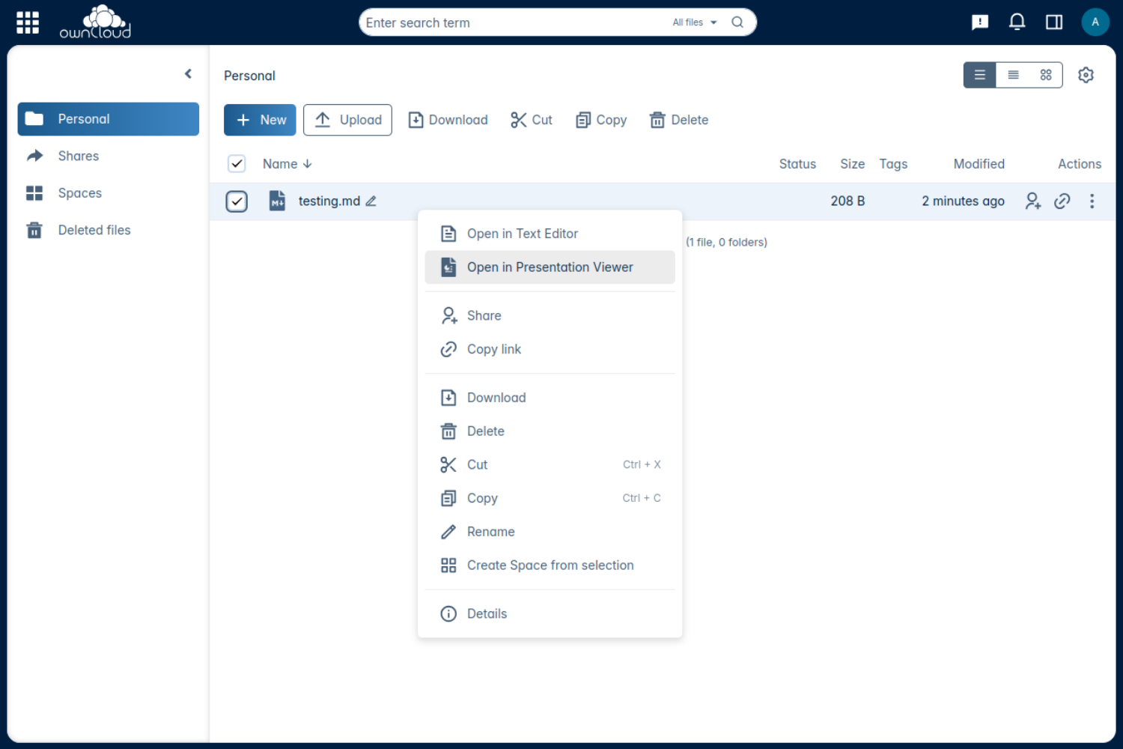This screenshot has width=1123, height=749.
Task: Click Download in the toolbar
Action: click(448, 120)
